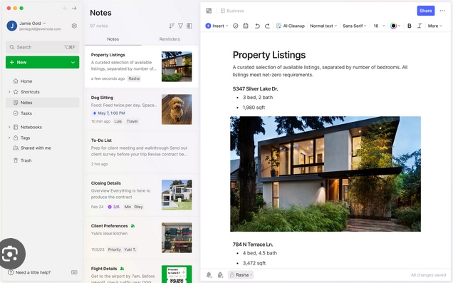Viewport: 453px width, 283px height.
Task: Open the note list sort options
Action: coord(172,26)
